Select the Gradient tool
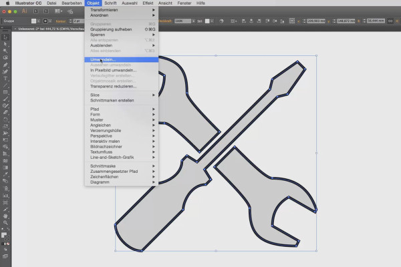The width and height of the screenshot is (401, 267). (5, 168)
